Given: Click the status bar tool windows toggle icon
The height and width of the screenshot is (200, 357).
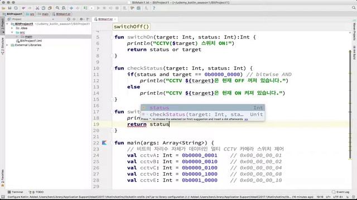Looking at the screenshot, I should pyautogui.click(x=3, y=197).
